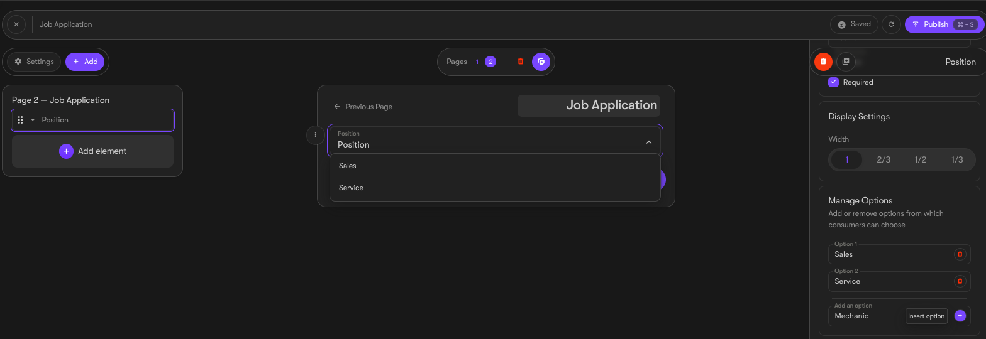Open form Settings
The image size is (986, 339).
34,62
